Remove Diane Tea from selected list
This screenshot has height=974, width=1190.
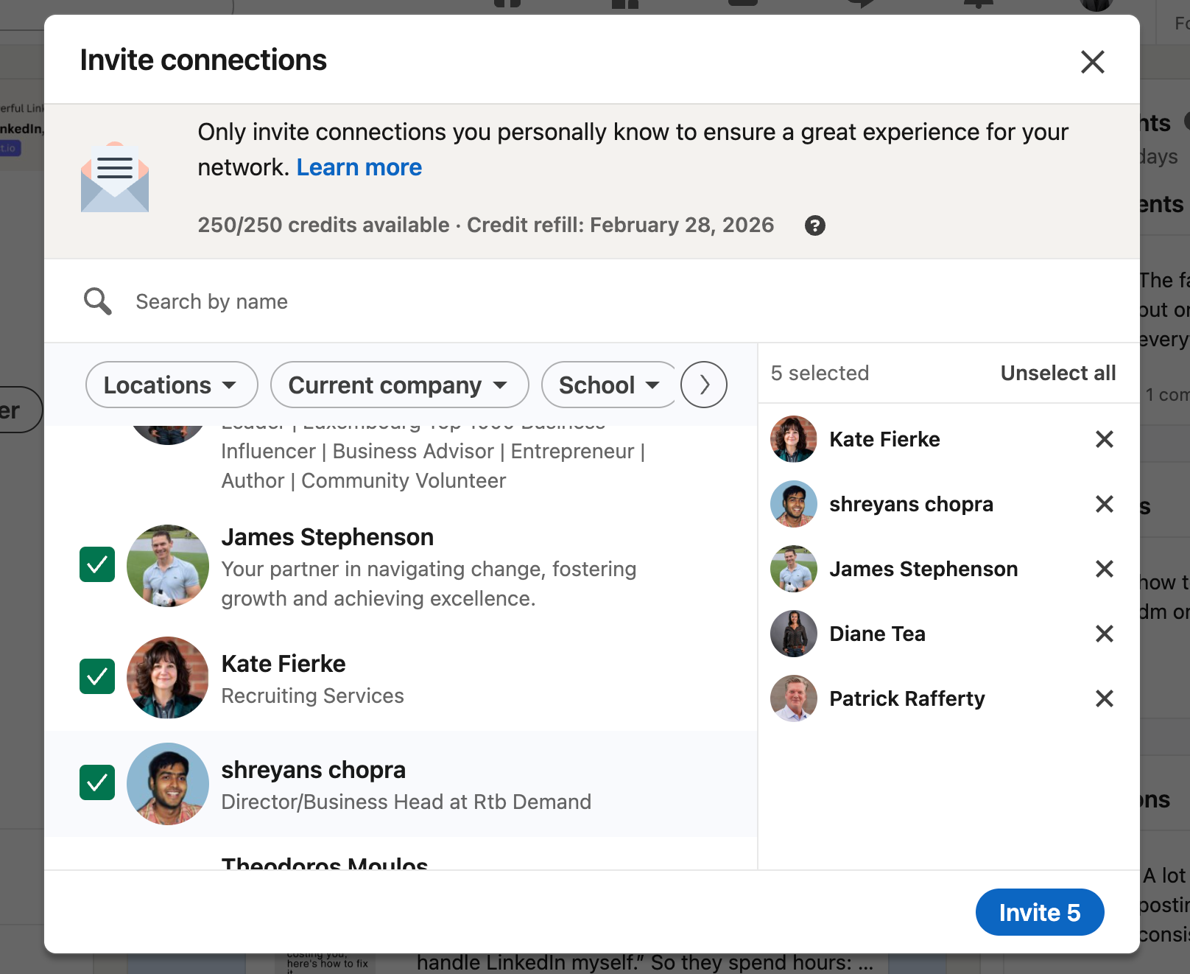1104,634
